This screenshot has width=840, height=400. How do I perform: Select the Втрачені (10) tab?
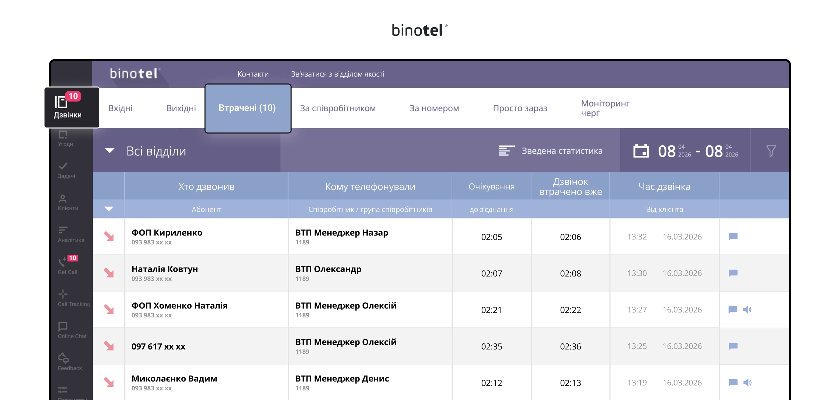coord(247,108)
